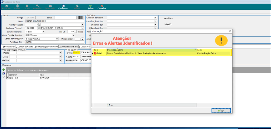Click the yellow warning exclamation icon
This screenshot has width=271, height=129.
point(221,40)
